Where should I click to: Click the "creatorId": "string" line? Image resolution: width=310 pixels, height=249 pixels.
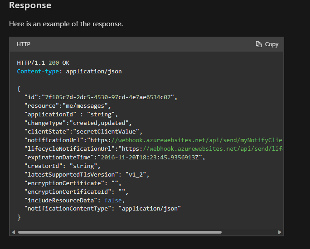point(62,166)
